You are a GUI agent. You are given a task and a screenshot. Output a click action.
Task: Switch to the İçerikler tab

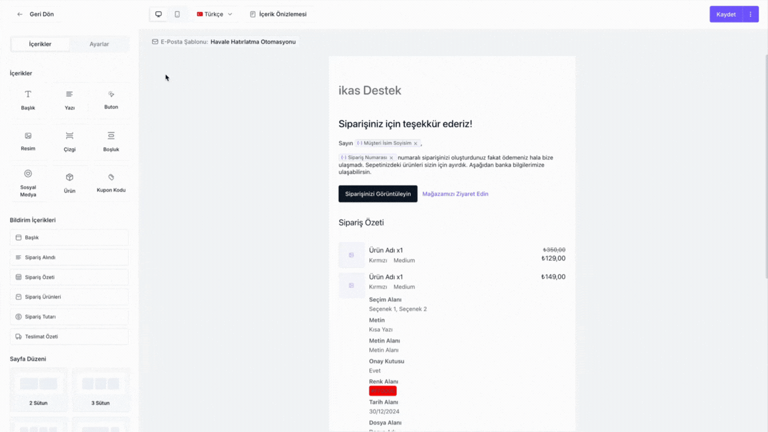click(40, 44)
